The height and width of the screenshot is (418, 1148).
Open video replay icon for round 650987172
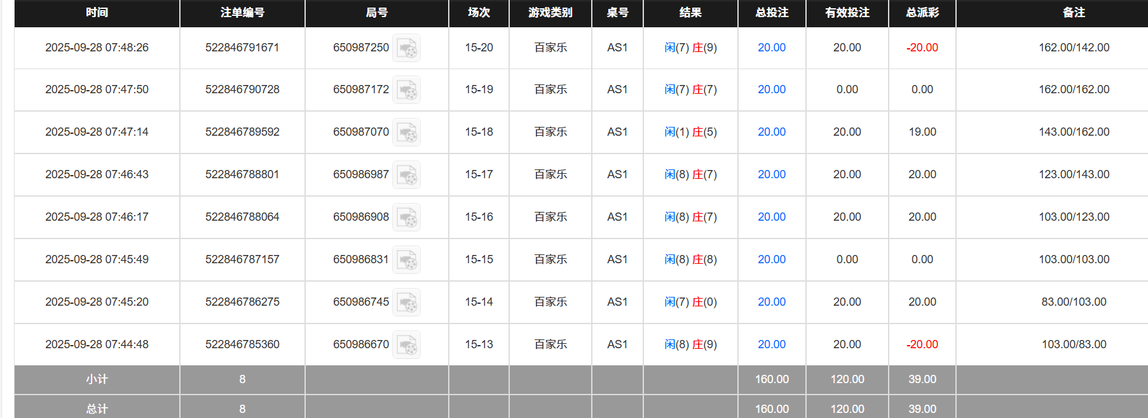click(x=406, y=90)
